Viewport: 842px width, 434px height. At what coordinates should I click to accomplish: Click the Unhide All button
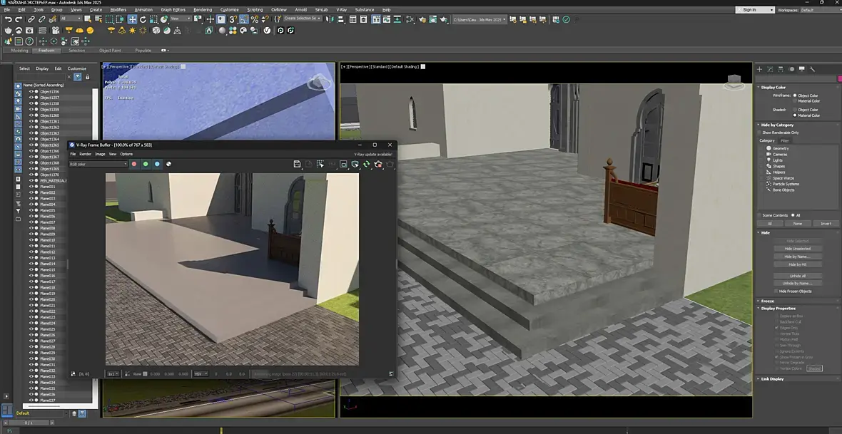tap(798, 276)
